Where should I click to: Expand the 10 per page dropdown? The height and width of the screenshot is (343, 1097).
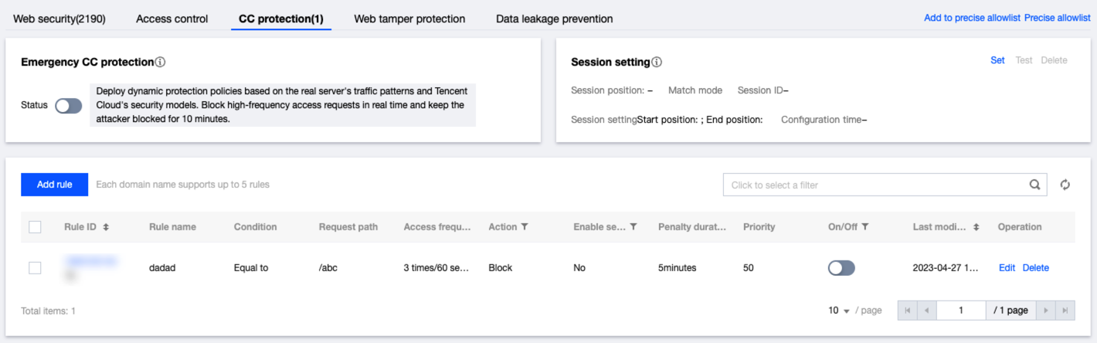click(x=839, y=311)
